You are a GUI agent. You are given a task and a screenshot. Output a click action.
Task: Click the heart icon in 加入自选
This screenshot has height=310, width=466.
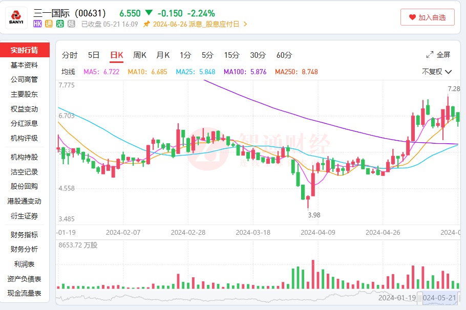(412, 17)
